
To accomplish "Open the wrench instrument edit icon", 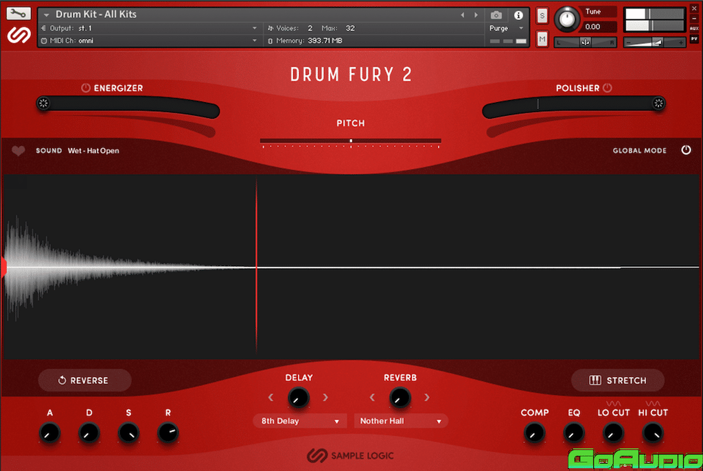I will pyautogui.click(x=19, y=14).
